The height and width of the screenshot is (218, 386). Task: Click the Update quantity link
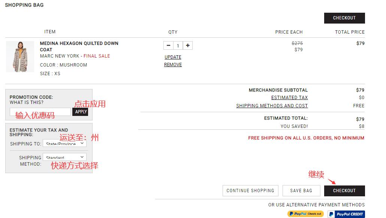tap(173, 57)
